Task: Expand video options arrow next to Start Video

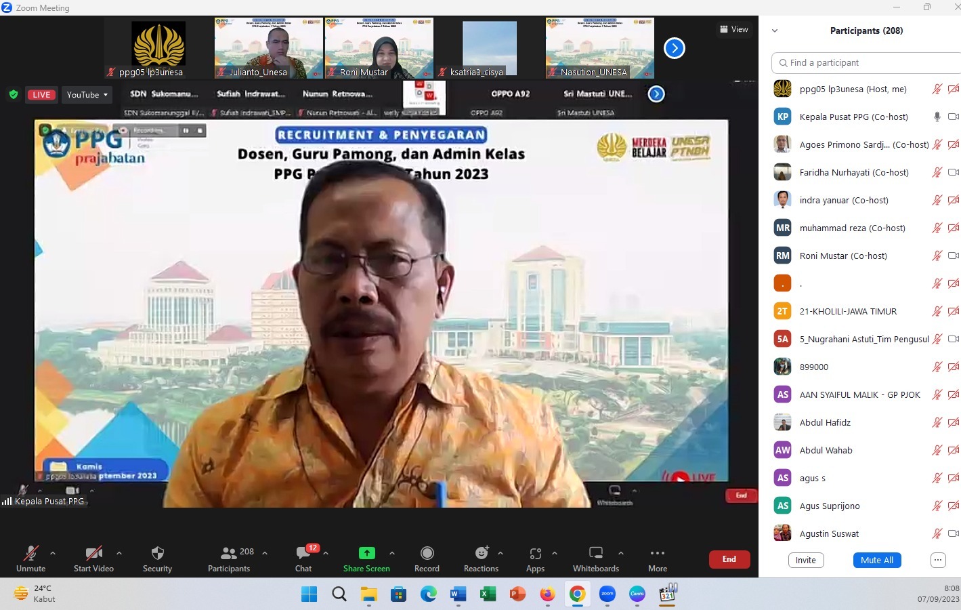Action: pyautogui.click(x=119, y=553)
